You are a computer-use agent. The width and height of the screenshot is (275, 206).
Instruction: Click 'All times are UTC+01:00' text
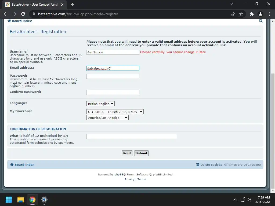(x=242, y=165)
